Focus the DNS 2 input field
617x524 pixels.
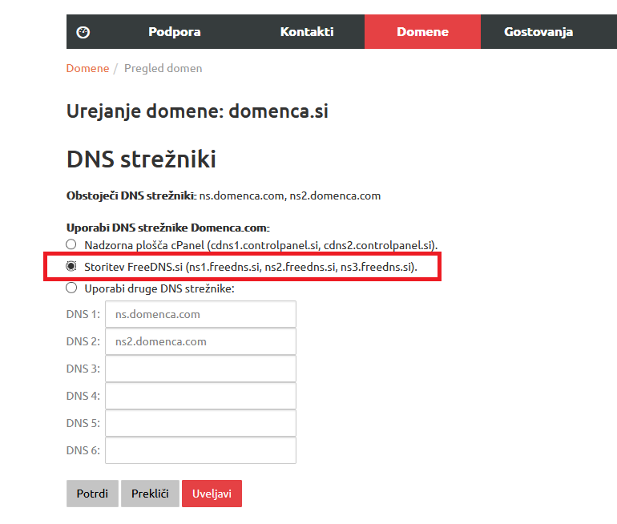click(x=200, y=341)
